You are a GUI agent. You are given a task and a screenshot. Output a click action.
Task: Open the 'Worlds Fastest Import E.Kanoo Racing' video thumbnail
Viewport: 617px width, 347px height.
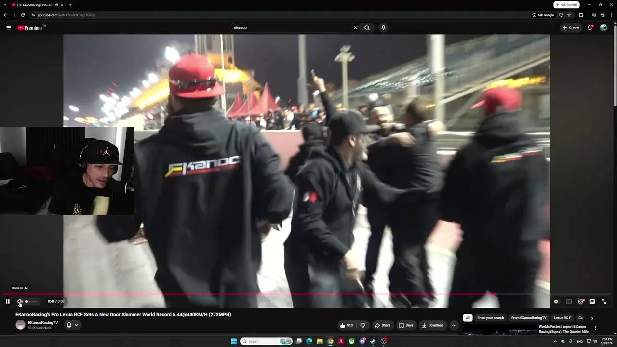coord(499,331)
